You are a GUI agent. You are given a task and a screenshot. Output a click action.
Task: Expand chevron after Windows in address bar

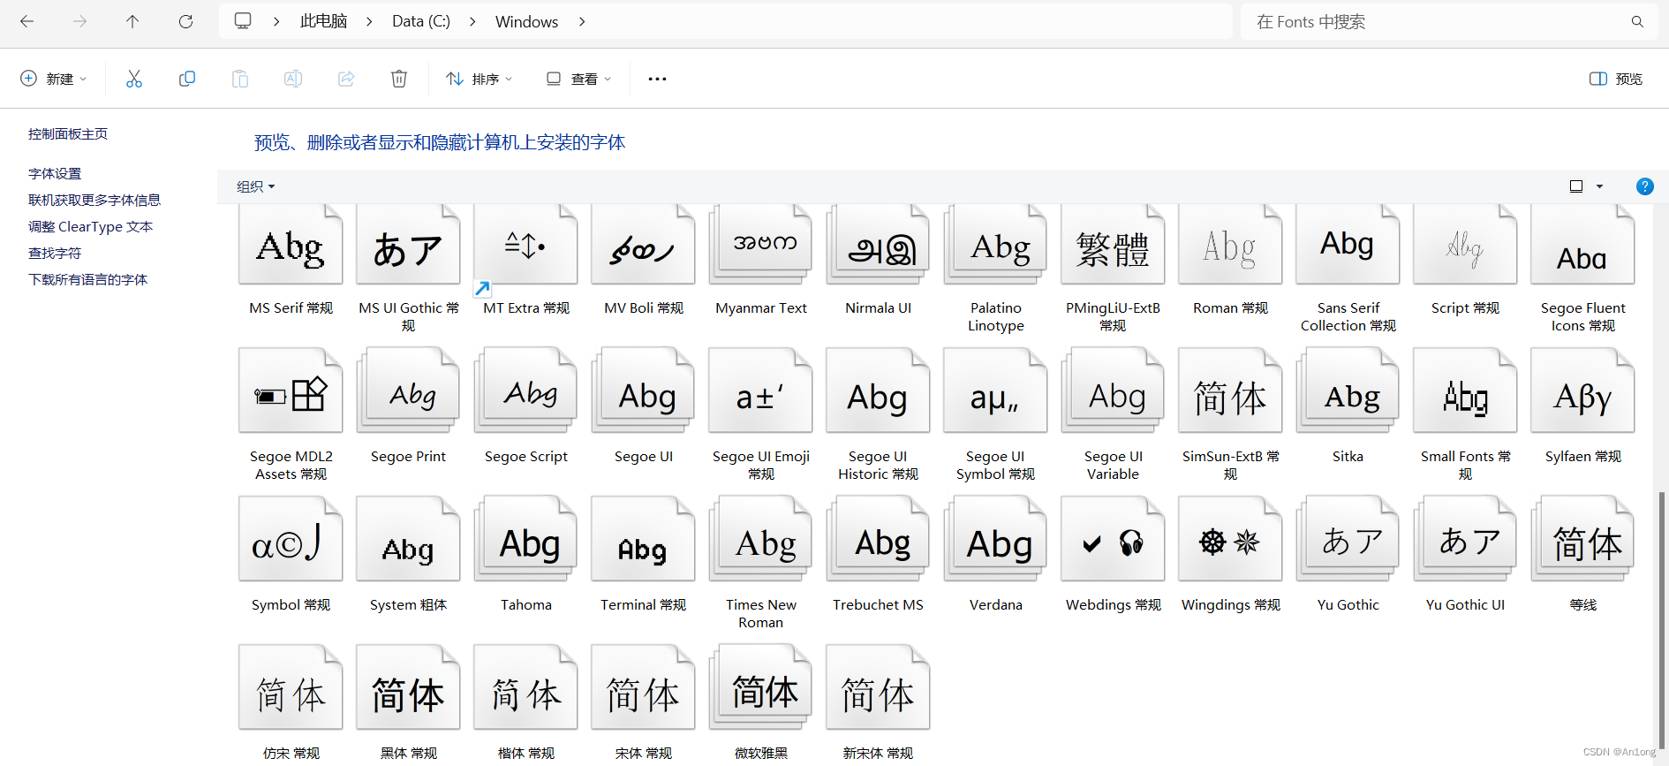coord(582,21)
